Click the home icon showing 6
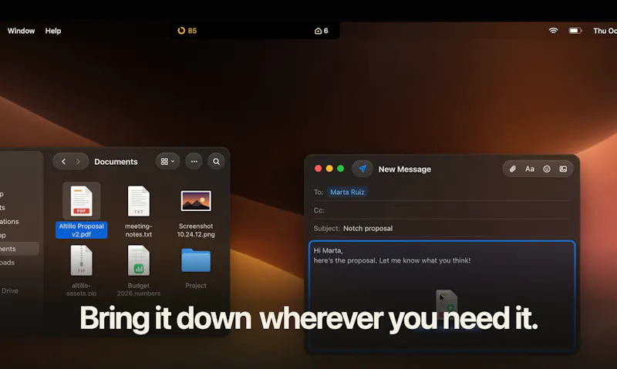Viewport: 617px width, 369px height. click(318, 31)
